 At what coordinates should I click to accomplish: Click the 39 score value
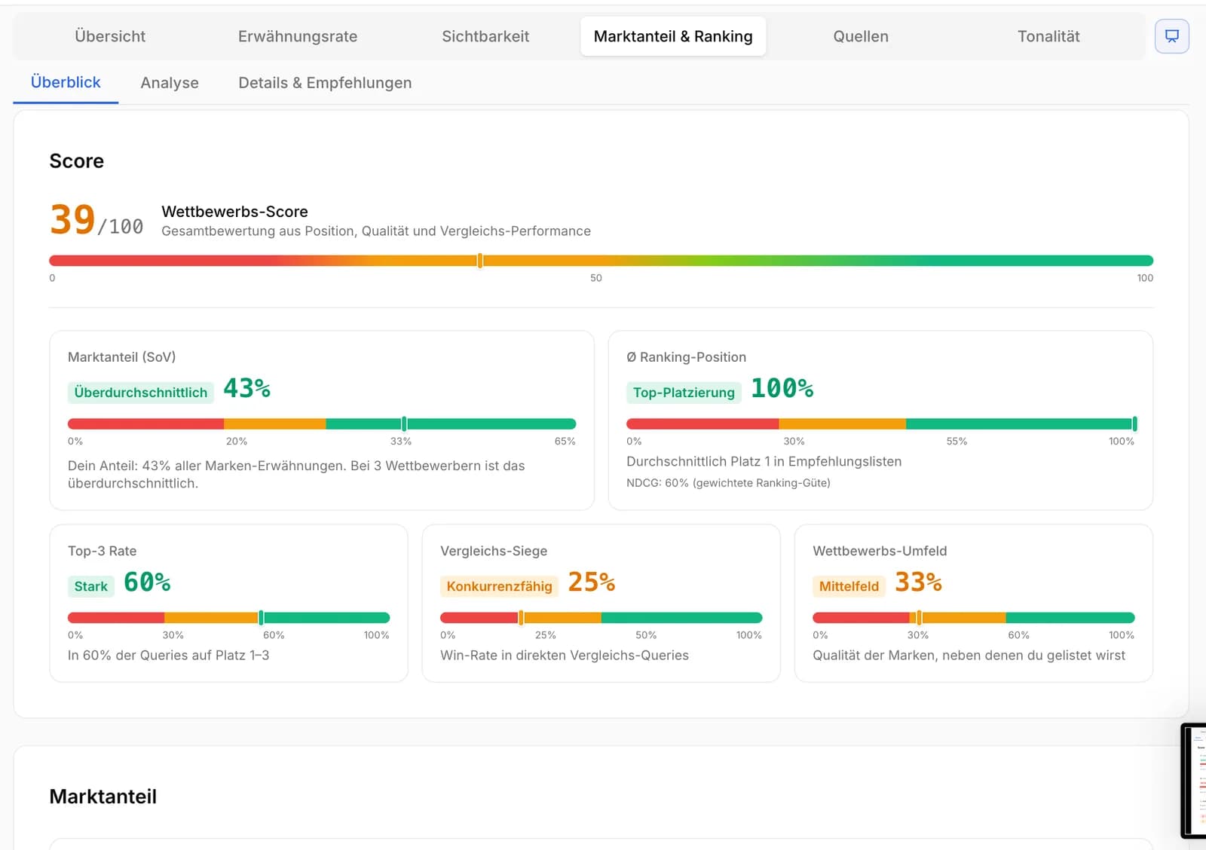tap(72, 220)
